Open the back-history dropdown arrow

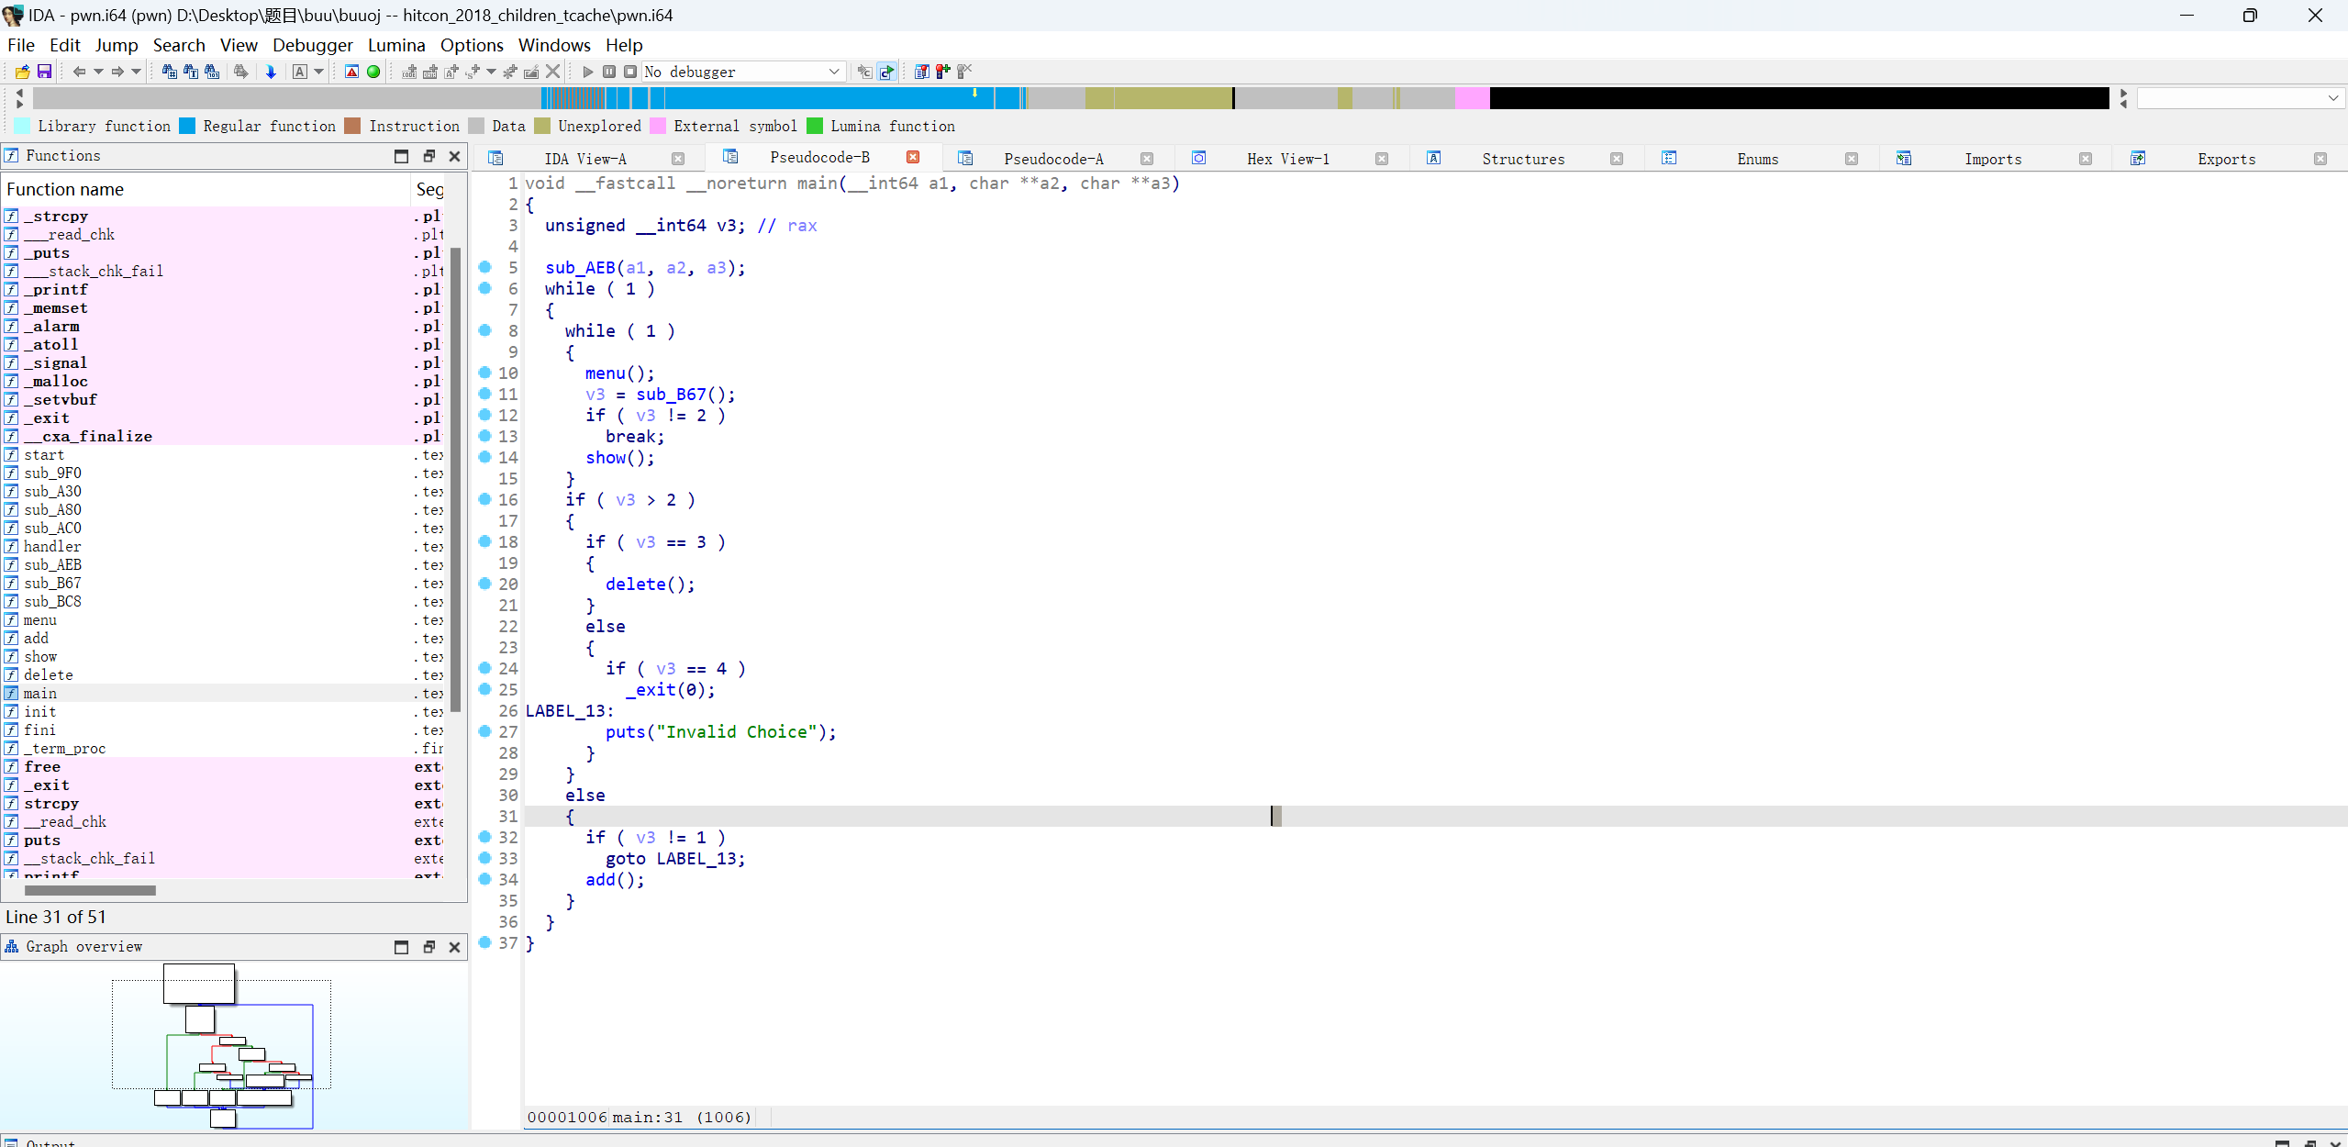click(x=98, y=72)
